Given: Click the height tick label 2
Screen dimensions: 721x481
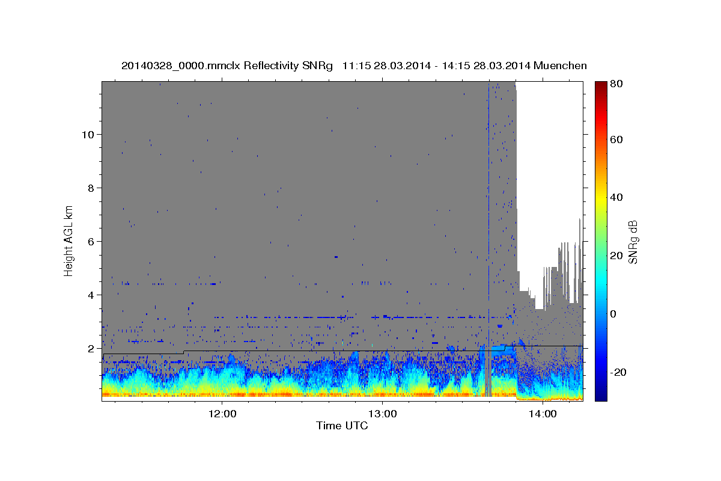Looking at the screenshot, I should (x=90, y=349).
